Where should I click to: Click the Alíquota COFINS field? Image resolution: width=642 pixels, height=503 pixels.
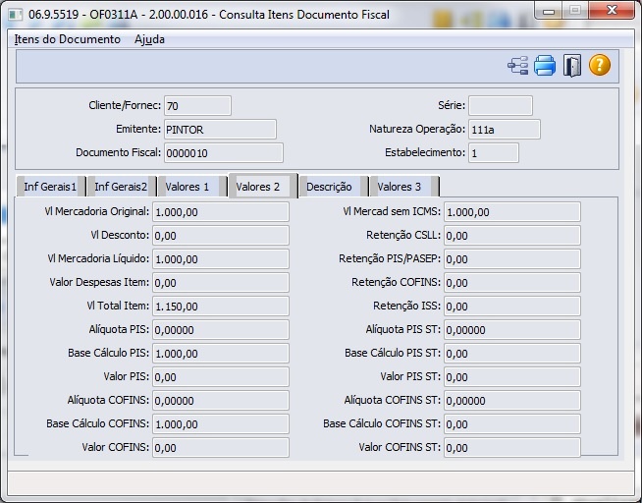click(x=221, y=400)
